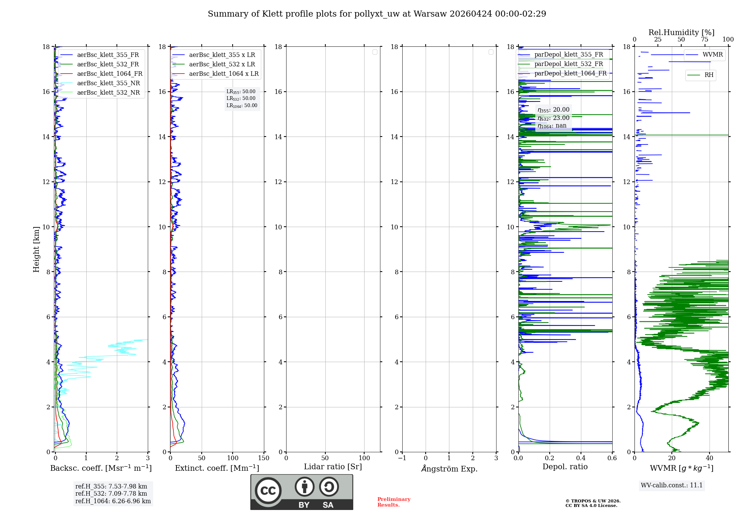Click the LR values annotation box
Image resolution: width=754 pixels, height=513 pixels.
pos(242,98)
